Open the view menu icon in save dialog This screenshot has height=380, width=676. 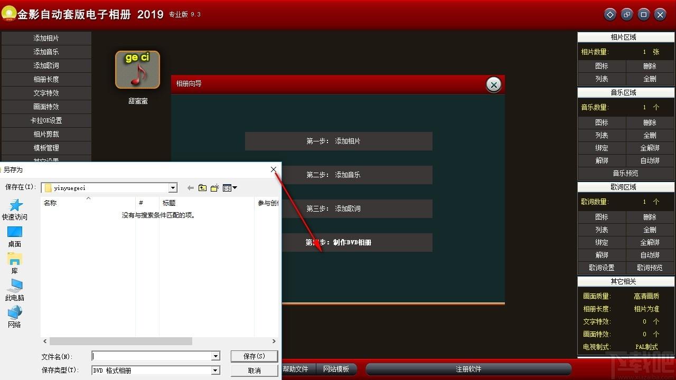pos(230,188)
